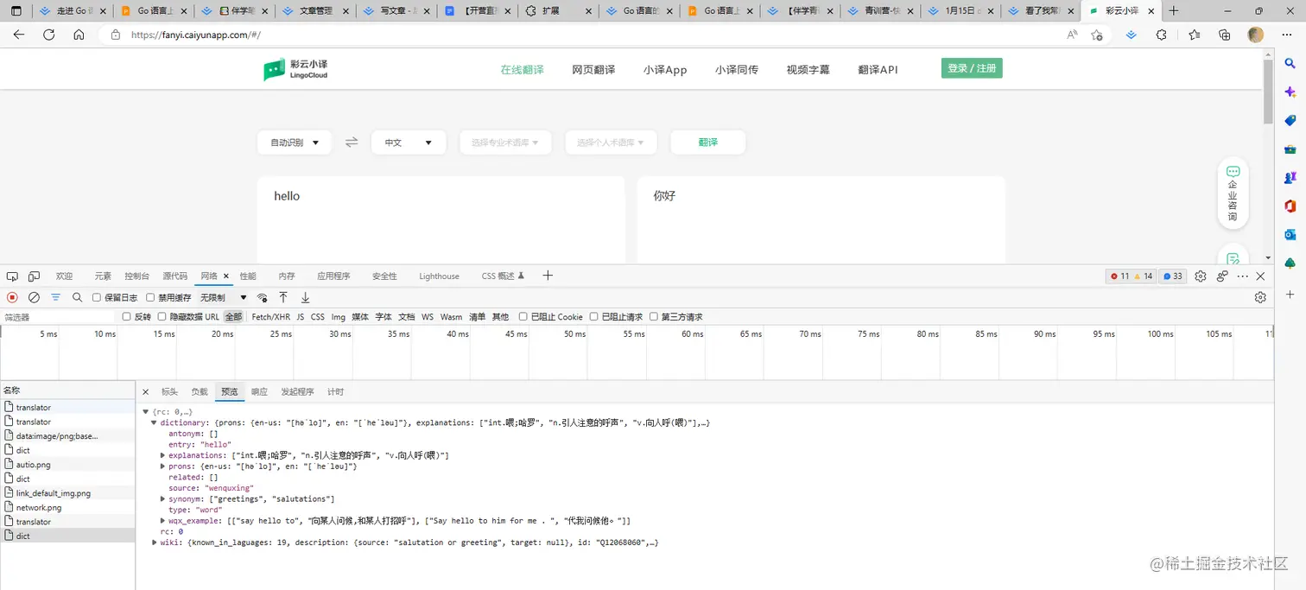Check the 已阻止请求 checkbox
The width and height of the screenshot is (1306, 590).
594,317
